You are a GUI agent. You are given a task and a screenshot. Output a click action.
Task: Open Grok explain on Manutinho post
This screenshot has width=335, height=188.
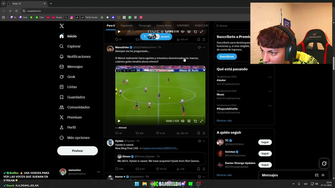[x=199, y=48]
